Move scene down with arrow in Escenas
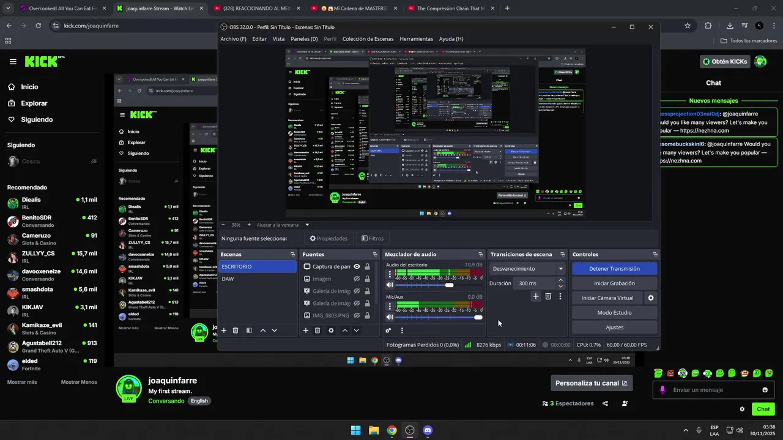 [274, 331]
